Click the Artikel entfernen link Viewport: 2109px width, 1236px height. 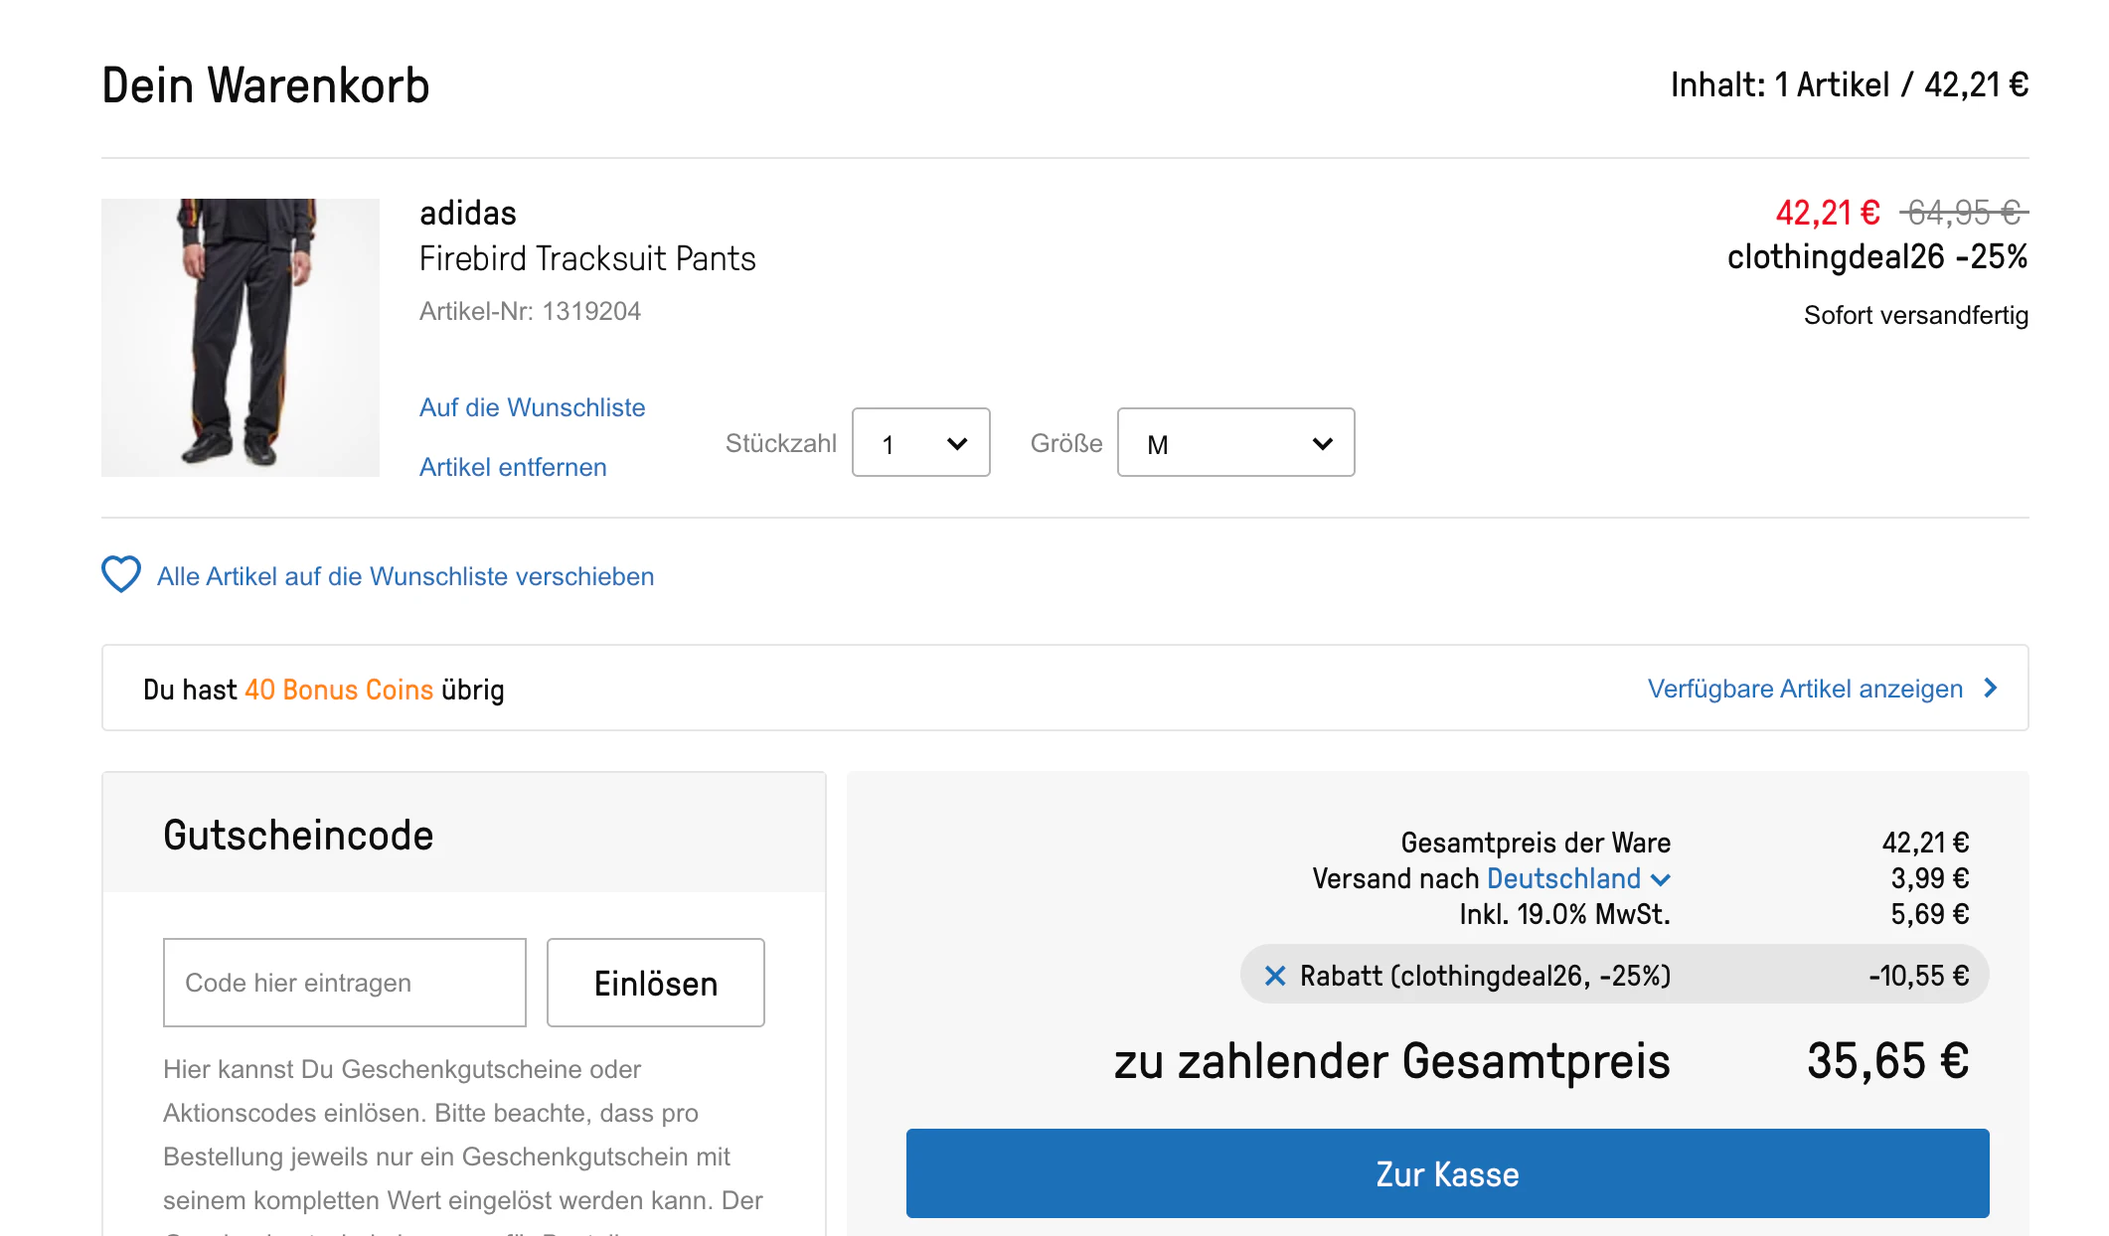pos(513,467)
